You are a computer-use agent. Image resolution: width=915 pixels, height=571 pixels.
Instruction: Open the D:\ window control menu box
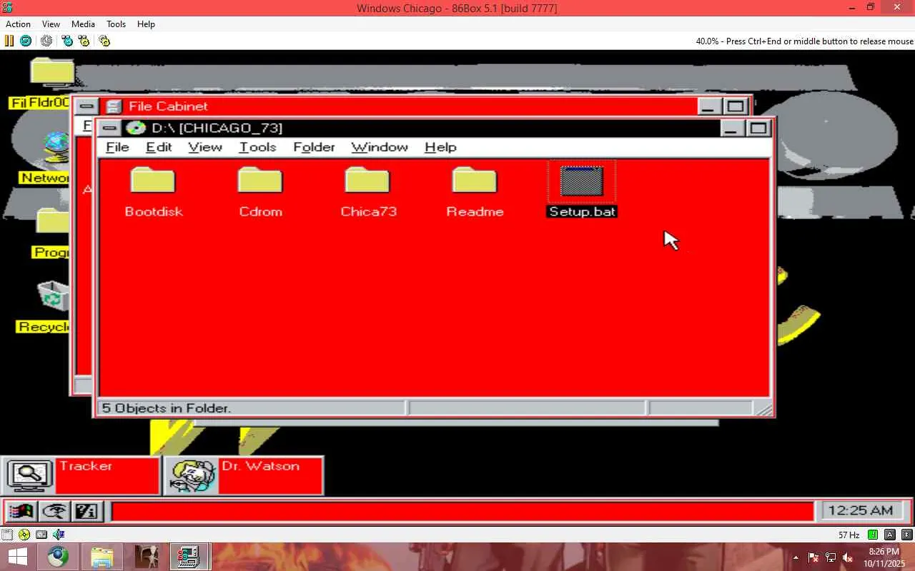pyautogui.click(x=109, y=128)
